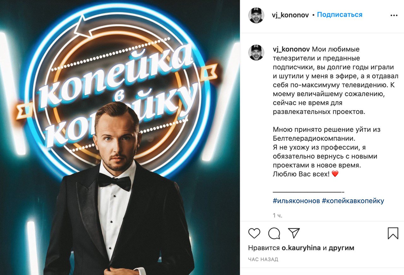Viewport: 404px width, 275px height.
Task: Share post with paper plane icon
Action: pyautogui.click(x=294, y=233)
